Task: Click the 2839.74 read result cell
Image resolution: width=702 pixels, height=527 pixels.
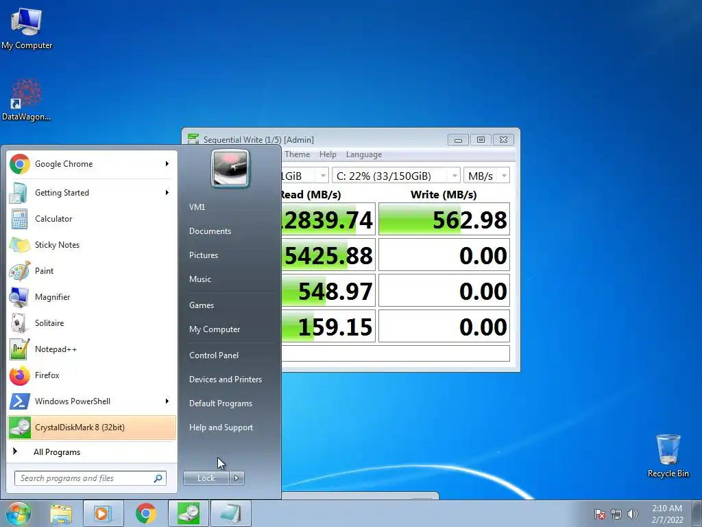Action: click(x=328, y=219)
